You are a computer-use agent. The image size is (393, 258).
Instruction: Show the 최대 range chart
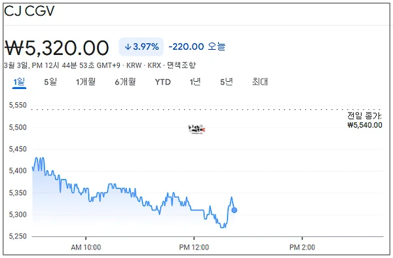pos(260,82)
